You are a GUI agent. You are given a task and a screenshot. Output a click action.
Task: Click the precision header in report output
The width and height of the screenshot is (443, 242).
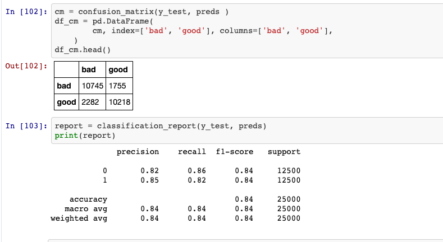[138, 152]
